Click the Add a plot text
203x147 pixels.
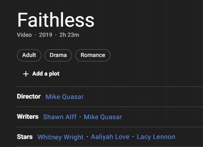click(x=46, y=74)
